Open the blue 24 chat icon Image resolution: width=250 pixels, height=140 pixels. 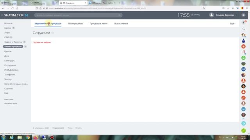[x=243, y=69]
